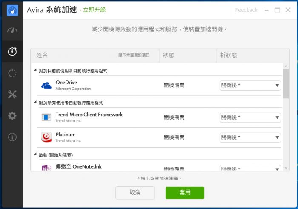
Task: Select the OneDrive row name
Action: click(66, 83)
